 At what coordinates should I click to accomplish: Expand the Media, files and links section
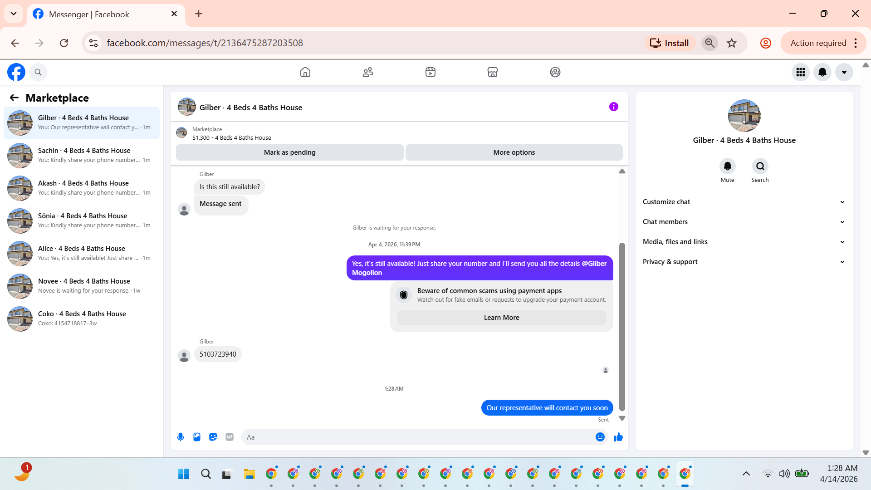point(744,242)
